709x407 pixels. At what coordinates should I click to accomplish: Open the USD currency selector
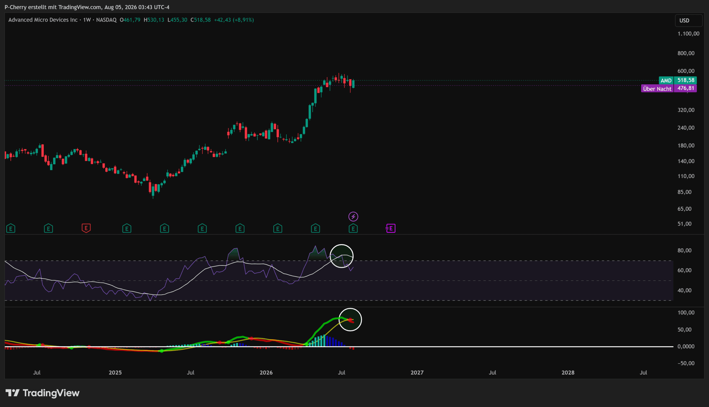tap(689, 20)
